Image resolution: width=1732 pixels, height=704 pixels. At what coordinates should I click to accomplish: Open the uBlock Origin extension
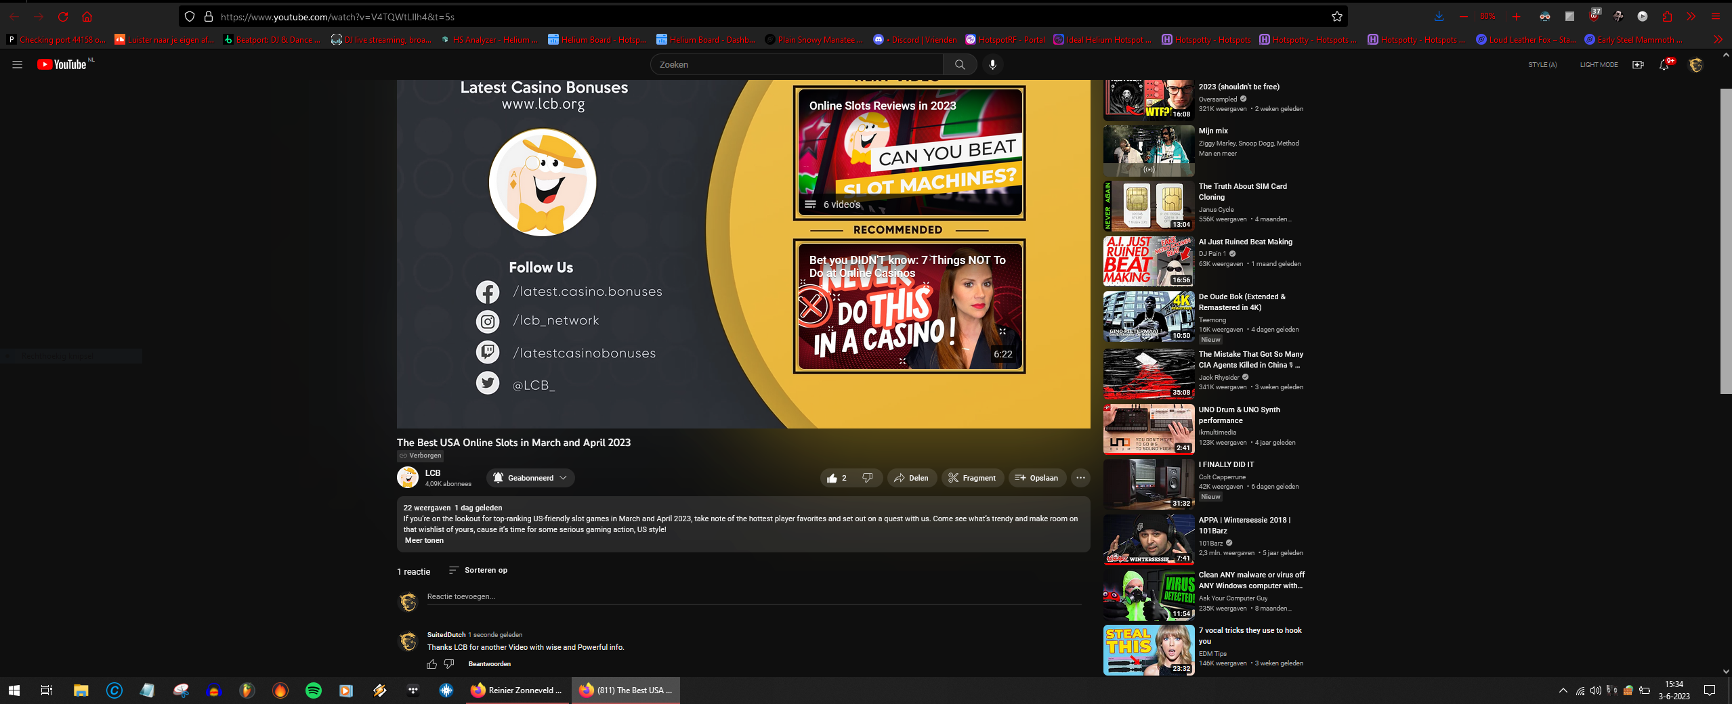coord(1593,16)
